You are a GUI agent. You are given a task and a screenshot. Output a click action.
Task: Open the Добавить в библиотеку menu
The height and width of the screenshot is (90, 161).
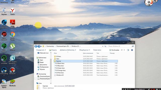[x=68, y=50]
